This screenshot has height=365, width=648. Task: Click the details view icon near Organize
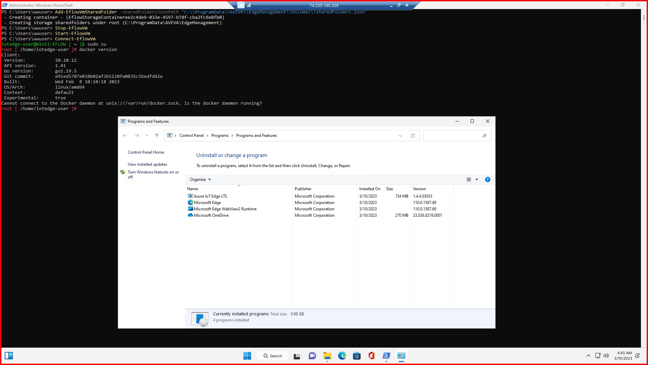(x=469, y=179)
